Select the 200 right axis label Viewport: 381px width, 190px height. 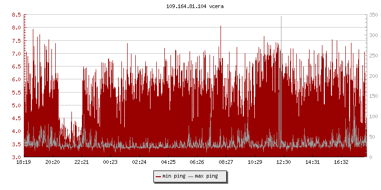(373, 76)
